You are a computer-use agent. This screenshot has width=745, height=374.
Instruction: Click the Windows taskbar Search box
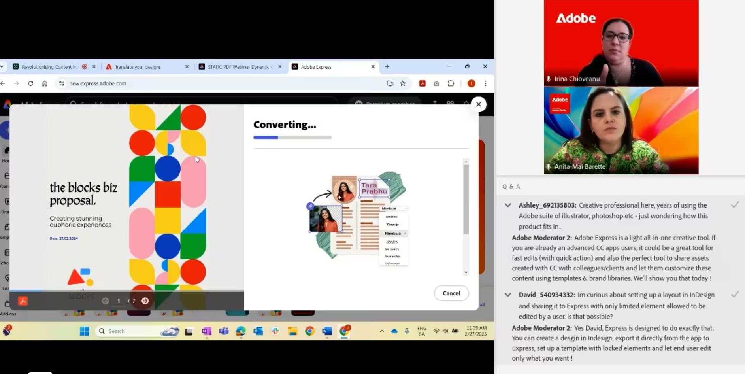pos(137,331)
